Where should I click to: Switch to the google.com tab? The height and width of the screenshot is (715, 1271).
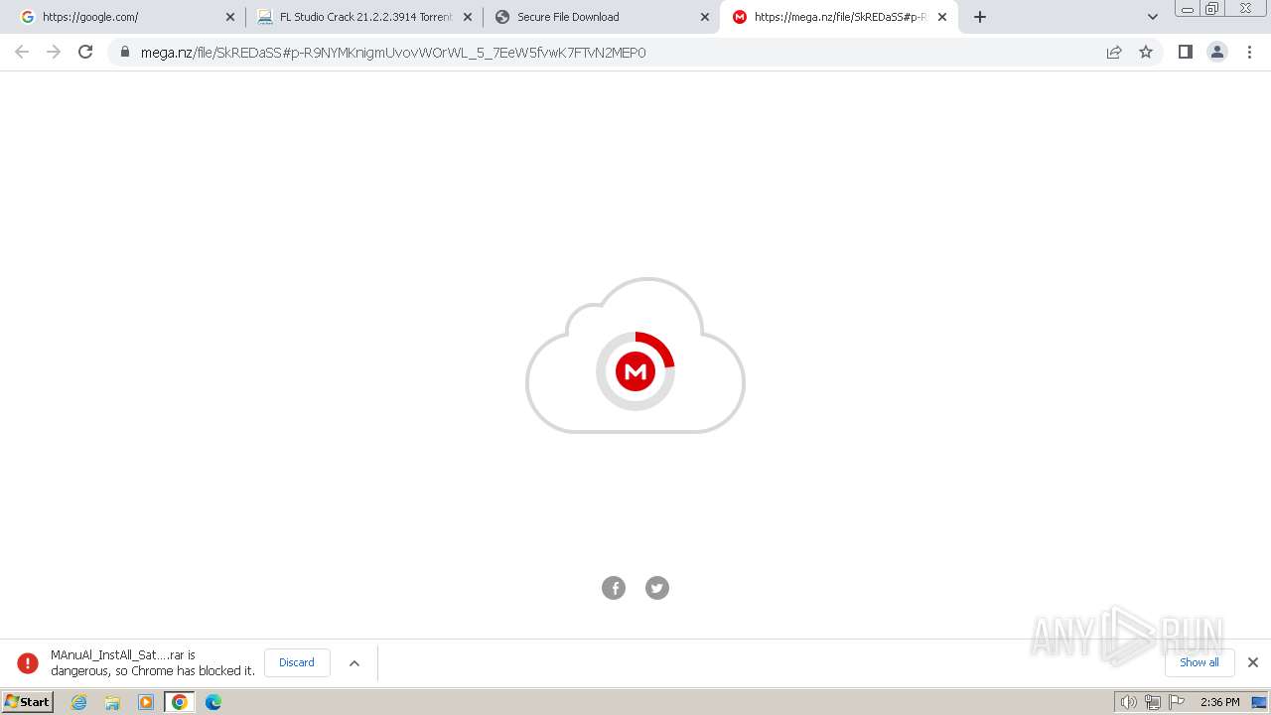[x=124, y=17]
